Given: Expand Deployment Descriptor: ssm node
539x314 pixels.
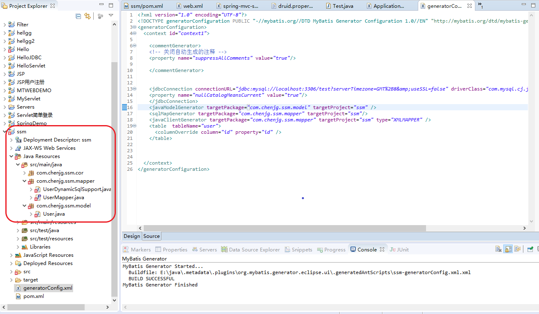Looking at the screenshot, I should 11,140.
